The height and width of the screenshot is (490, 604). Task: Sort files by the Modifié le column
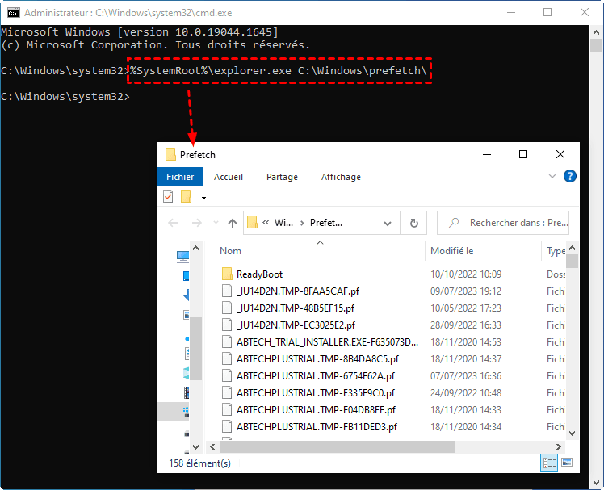(452, 251)
